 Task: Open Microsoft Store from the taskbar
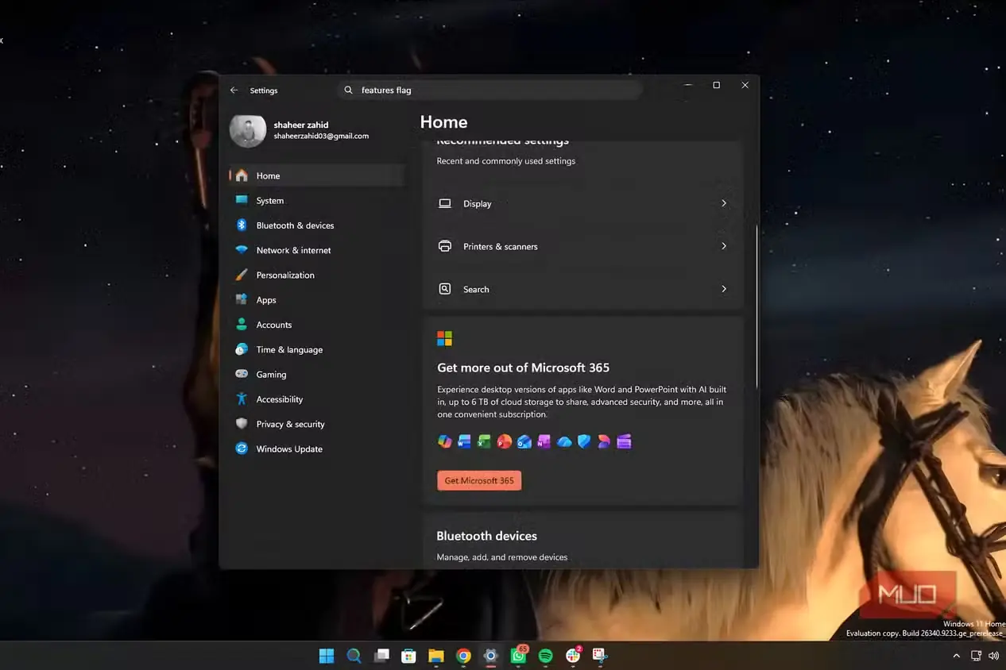408,656
